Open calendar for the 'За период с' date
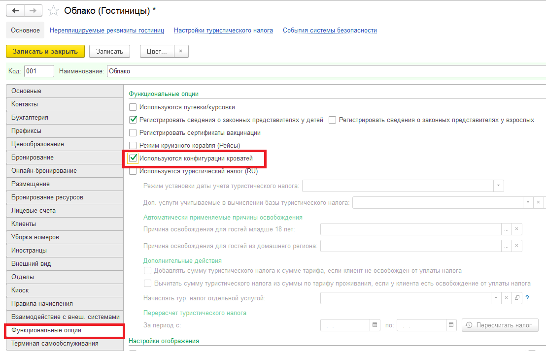This screenshot has height=351, width=546. (x=375, y=325)
